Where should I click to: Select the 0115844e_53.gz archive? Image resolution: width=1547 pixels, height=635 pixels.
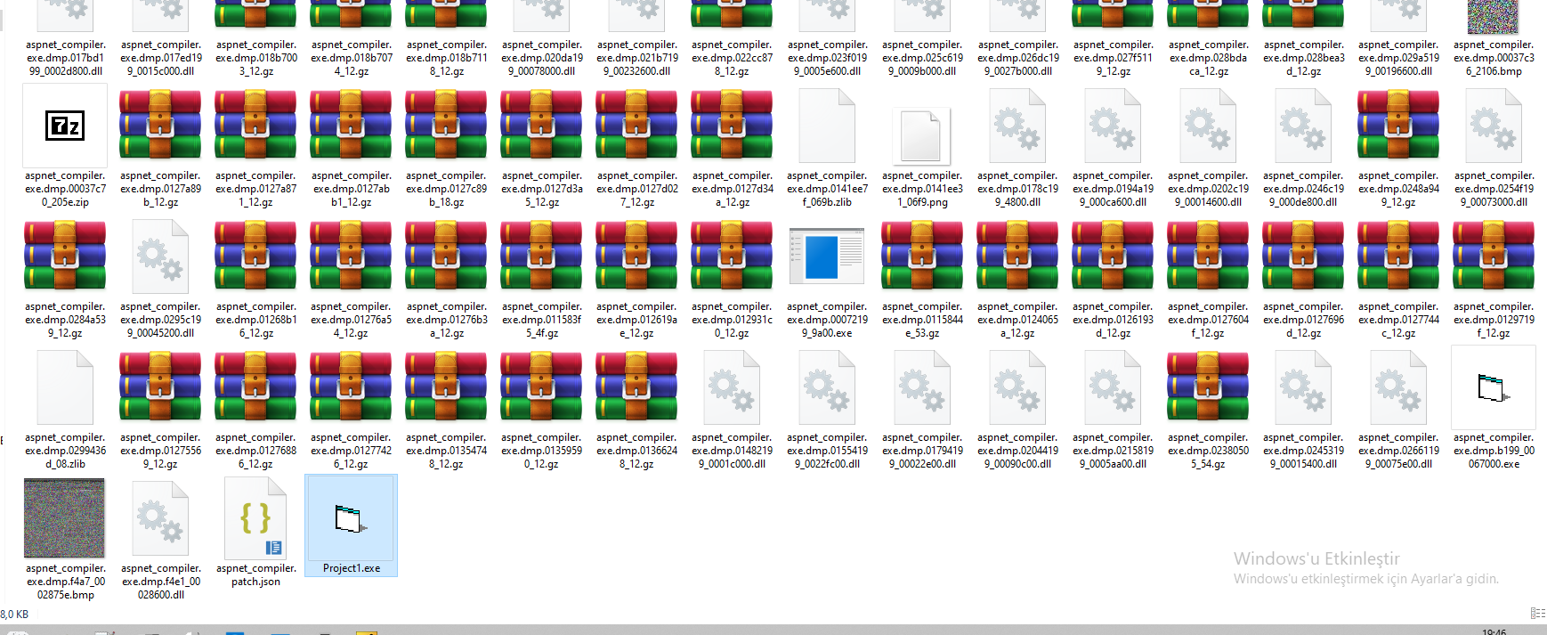click(921, 257)
